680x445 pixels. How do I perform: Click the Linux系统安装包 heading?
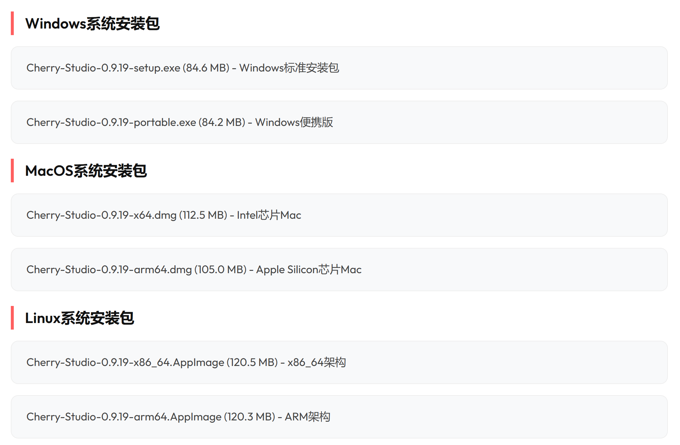[x=79, y=318]
